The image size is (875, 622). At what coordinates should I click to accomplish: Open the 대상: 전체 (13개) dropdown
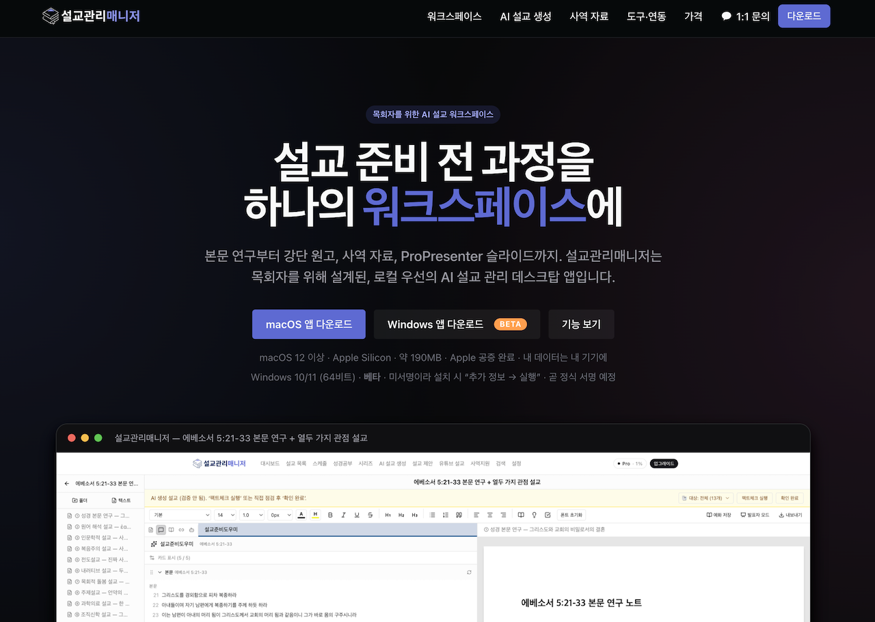(705, 498)
